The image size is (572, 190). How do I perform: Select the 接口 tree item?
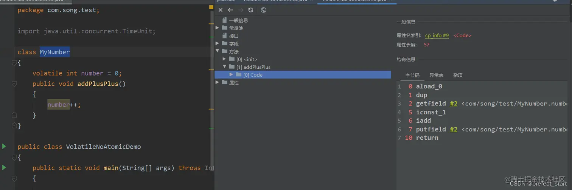coord(234,36)
